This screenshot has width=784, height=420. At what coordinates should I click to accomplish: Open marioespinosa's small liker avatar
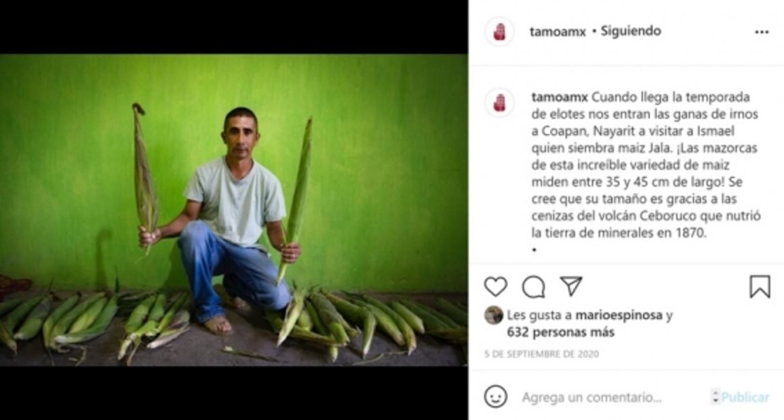(494, 315)
